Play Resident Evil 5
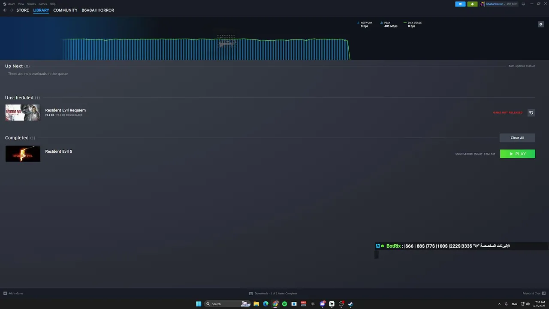 (x=518, y=154)
